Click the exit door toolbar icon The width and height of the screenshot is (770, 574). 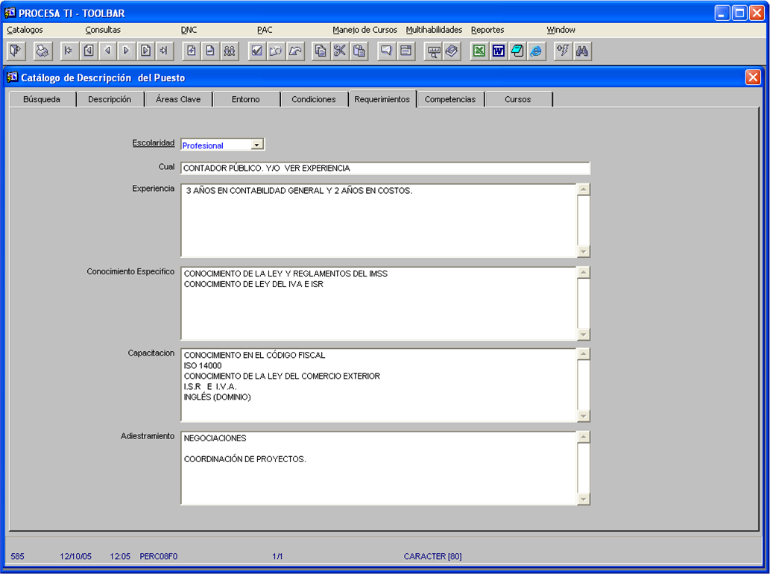16,51
